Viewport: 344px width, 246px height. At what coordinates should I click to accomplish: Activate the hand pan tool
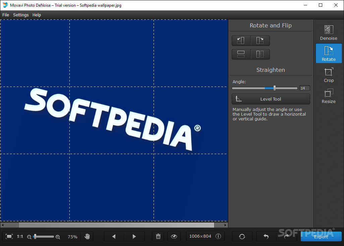coord(87,236)
